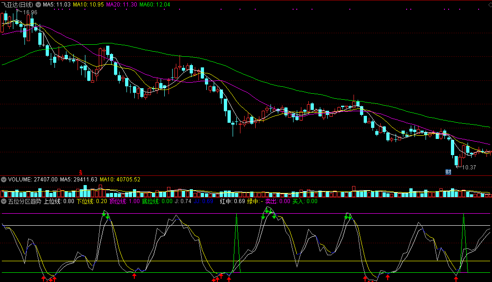492x282 pixels.
Task: Click the volume MA10: 40705.52 label
Action: (x=120, y=180)
